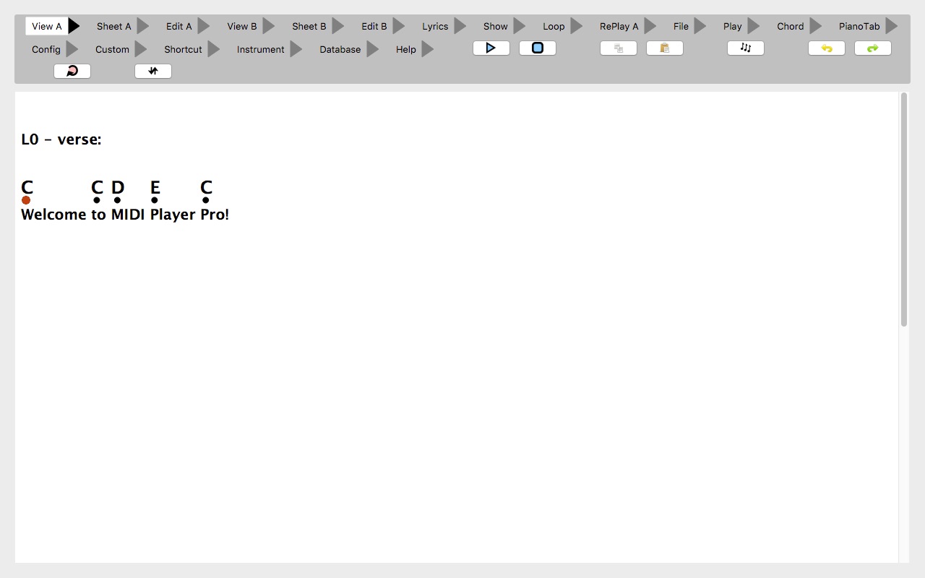Expand the Sheet A triangle arrow
Image resolution: width=925 pixels, height=578 pixels.
143,26
